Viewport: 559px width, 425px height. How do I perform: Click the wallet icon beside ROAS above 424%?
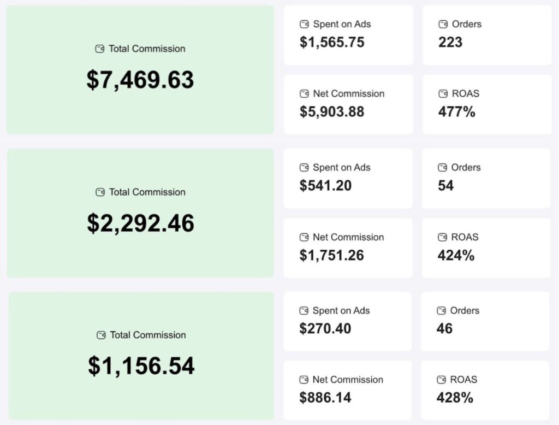tap(442, 237)
